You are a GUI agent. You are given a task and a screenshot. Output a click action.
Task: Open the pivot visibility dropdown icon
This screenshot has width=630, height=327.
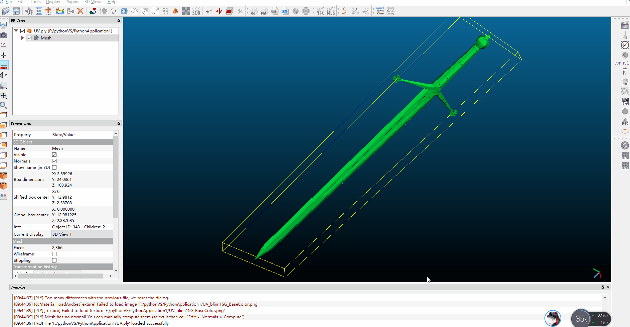tap(4, 95)
